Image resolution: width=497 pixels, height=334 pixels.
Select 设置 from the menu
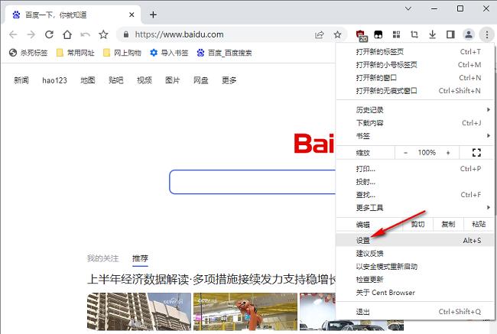pos(363,240)
